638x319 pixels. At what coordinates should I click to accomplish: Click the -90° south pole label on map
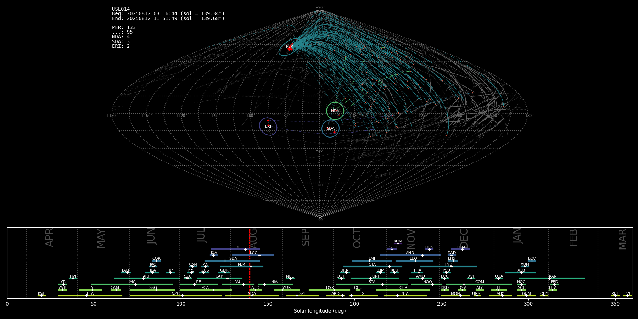coord(320,220)
